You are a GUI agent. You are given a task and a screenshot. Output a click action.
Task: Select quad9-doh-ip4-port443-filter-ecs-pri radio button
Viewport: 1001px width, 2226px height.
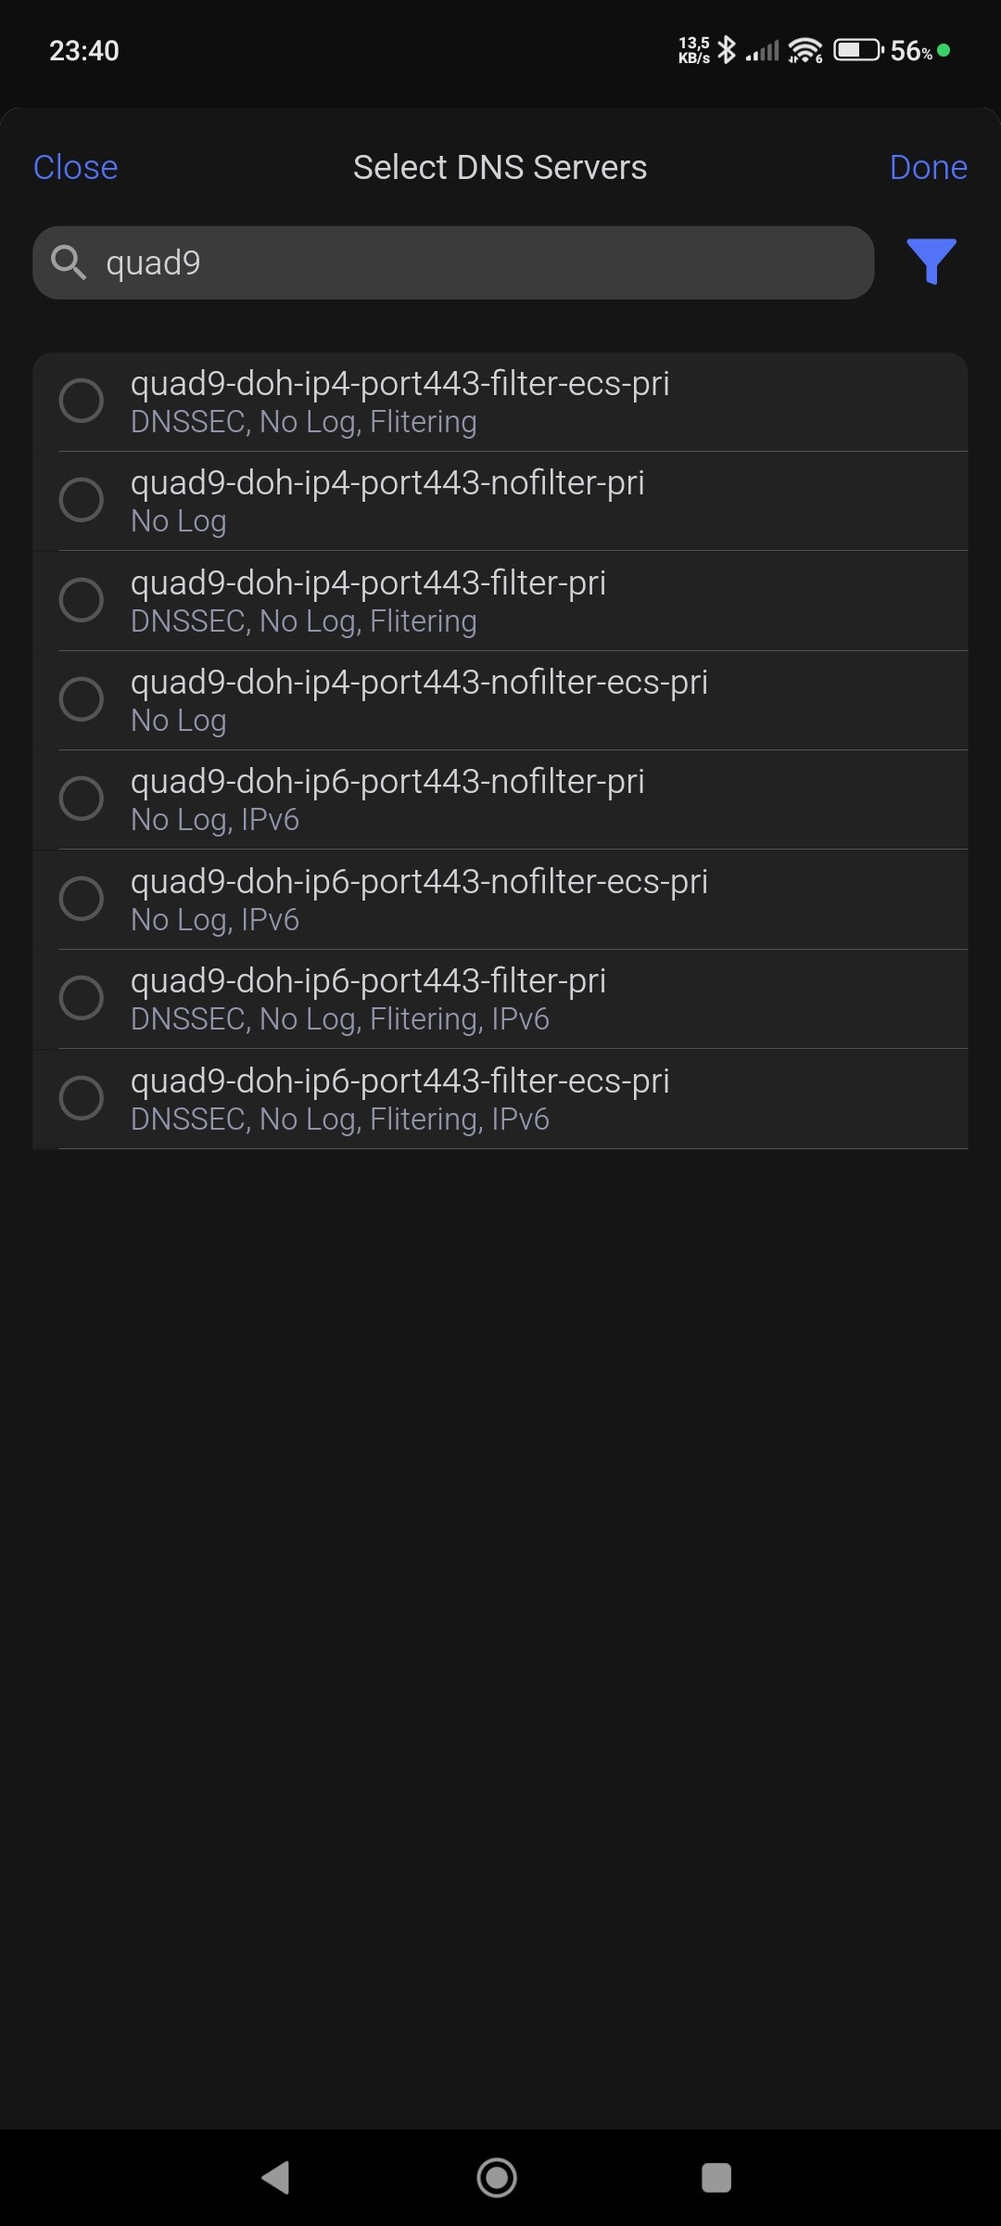click(x=82, y=401)
